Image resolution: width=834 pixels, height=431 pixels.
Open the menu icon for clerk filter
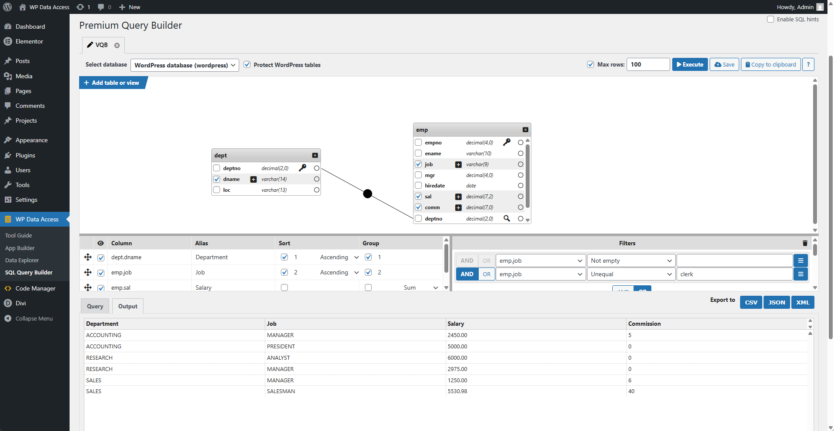(801, 274)
